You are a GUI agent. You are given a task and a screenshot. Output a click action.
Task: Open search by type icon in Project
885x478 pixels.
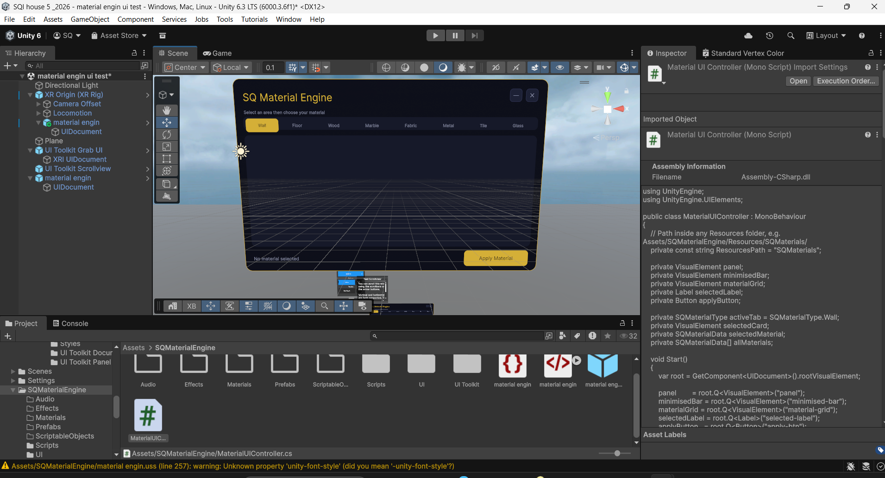[562, 336]
